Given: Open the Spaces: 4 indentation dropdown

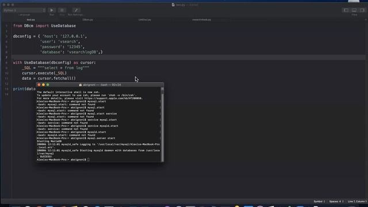Looking at the screenshot, I should pyautogui.click(x=336, y=201).
